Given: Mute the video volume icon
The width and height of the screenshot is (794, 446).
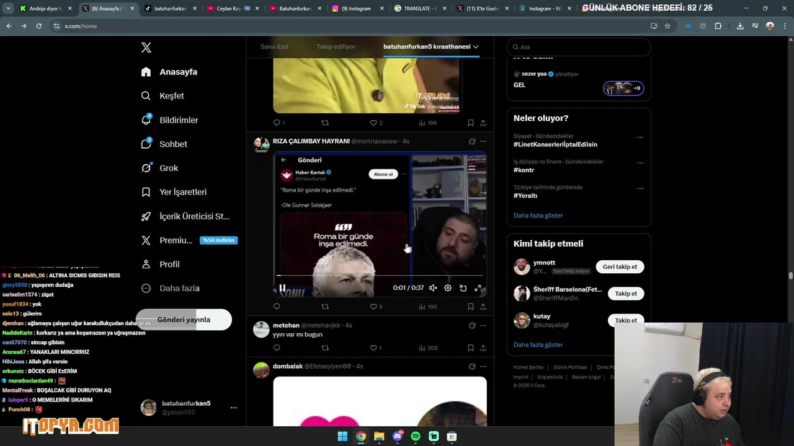Looking at the screenshot, I should pyautogui.click(x=433, y=288).
